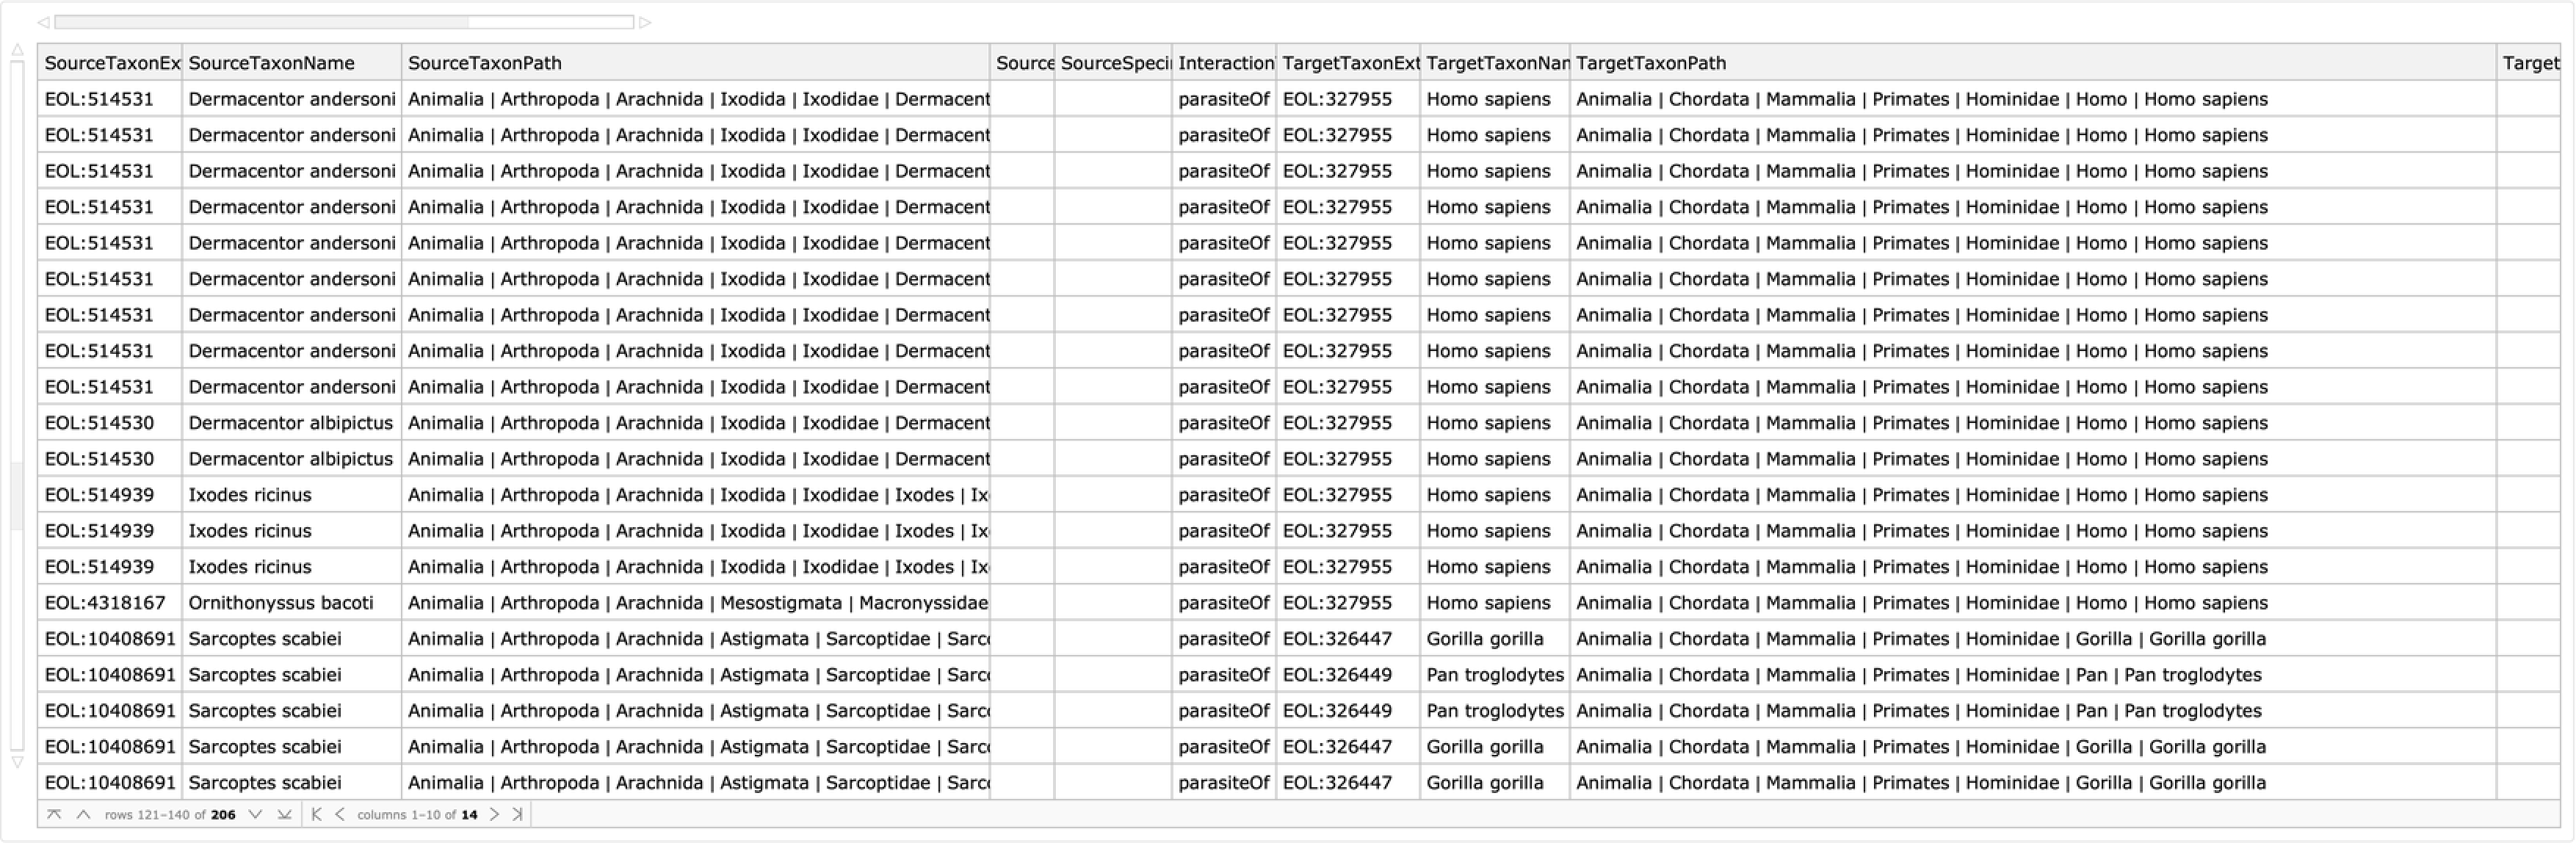The image size is (2576, 865).
Task: Click the vertical scrollbar down arrow
Action: coord(17,763)
